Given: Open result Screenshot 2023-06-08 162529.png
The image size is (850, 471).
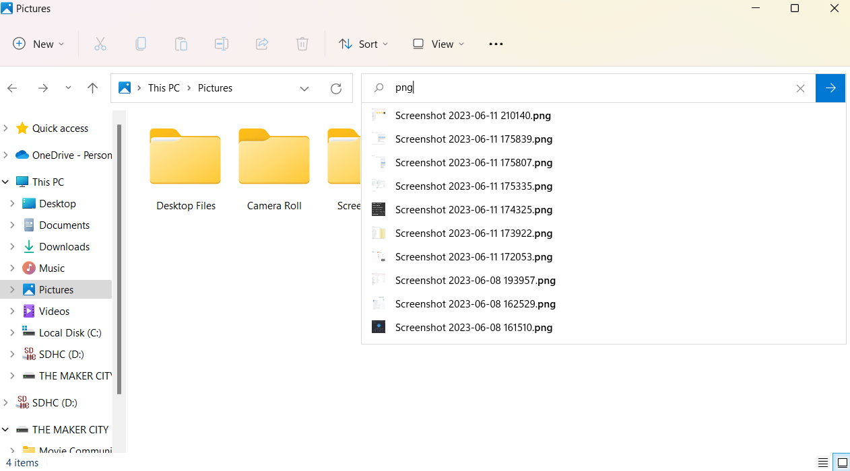Looking at the screenshot, I should click(x=603, y=303).
